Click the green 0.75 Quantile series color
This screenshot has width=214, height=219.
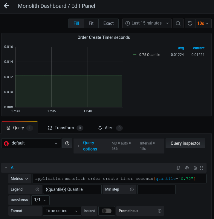click(135, 55)
